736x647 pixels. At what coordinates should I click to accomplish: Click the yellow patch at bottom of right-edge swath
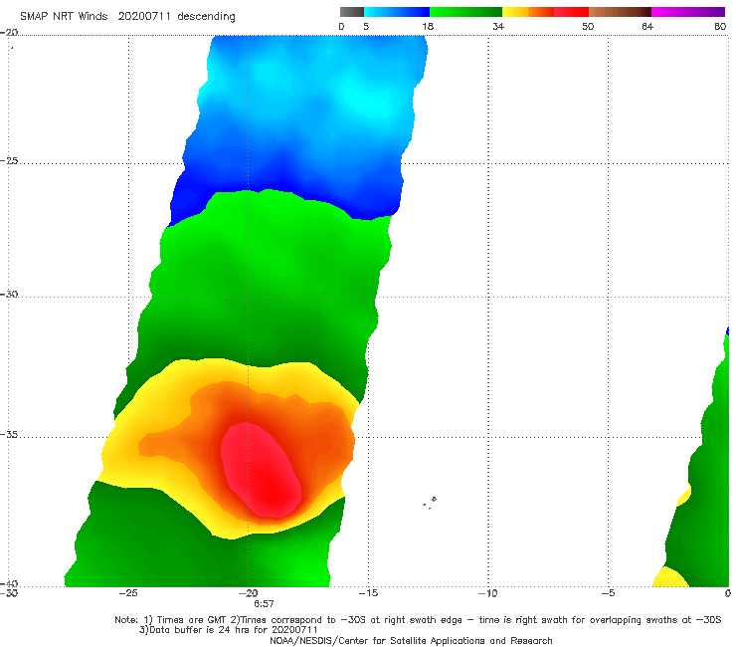670,577
